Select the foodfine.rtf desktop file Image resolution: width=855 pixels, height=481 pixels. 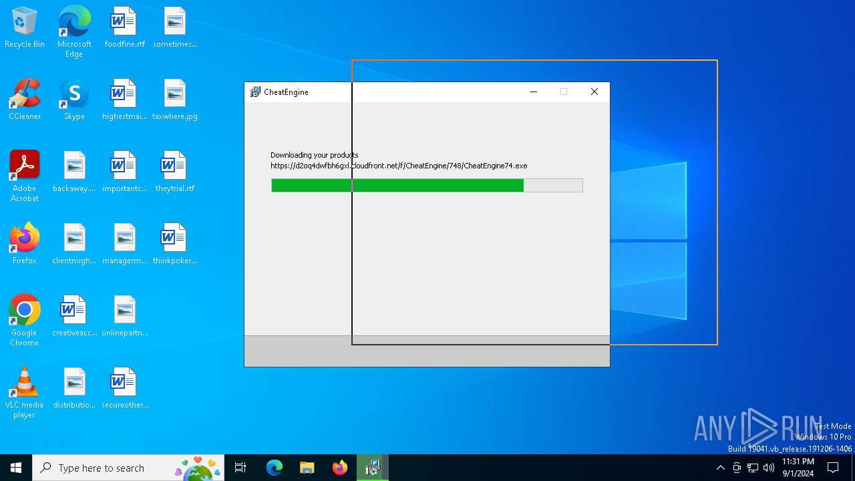[124, 28]
